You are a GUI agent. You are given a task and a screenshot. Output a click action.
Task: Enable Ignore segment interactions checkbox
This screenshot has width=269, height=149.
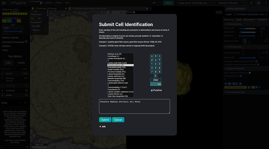250,73
